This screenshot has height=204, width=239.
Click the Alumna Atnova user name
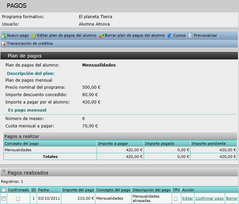click(x=94, y=24)
